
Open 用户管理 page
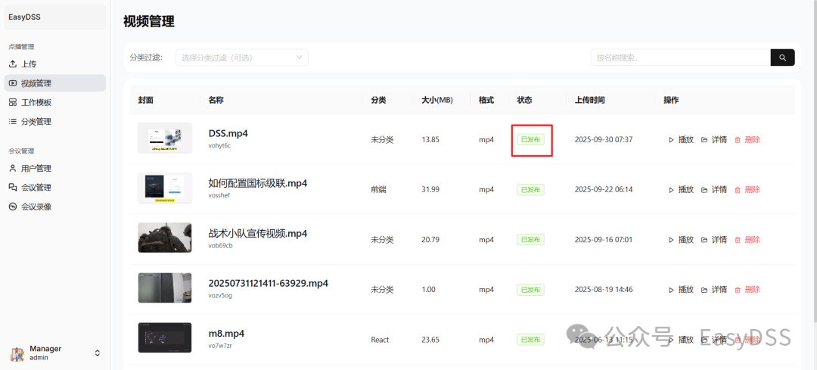(x=36, y=168)
